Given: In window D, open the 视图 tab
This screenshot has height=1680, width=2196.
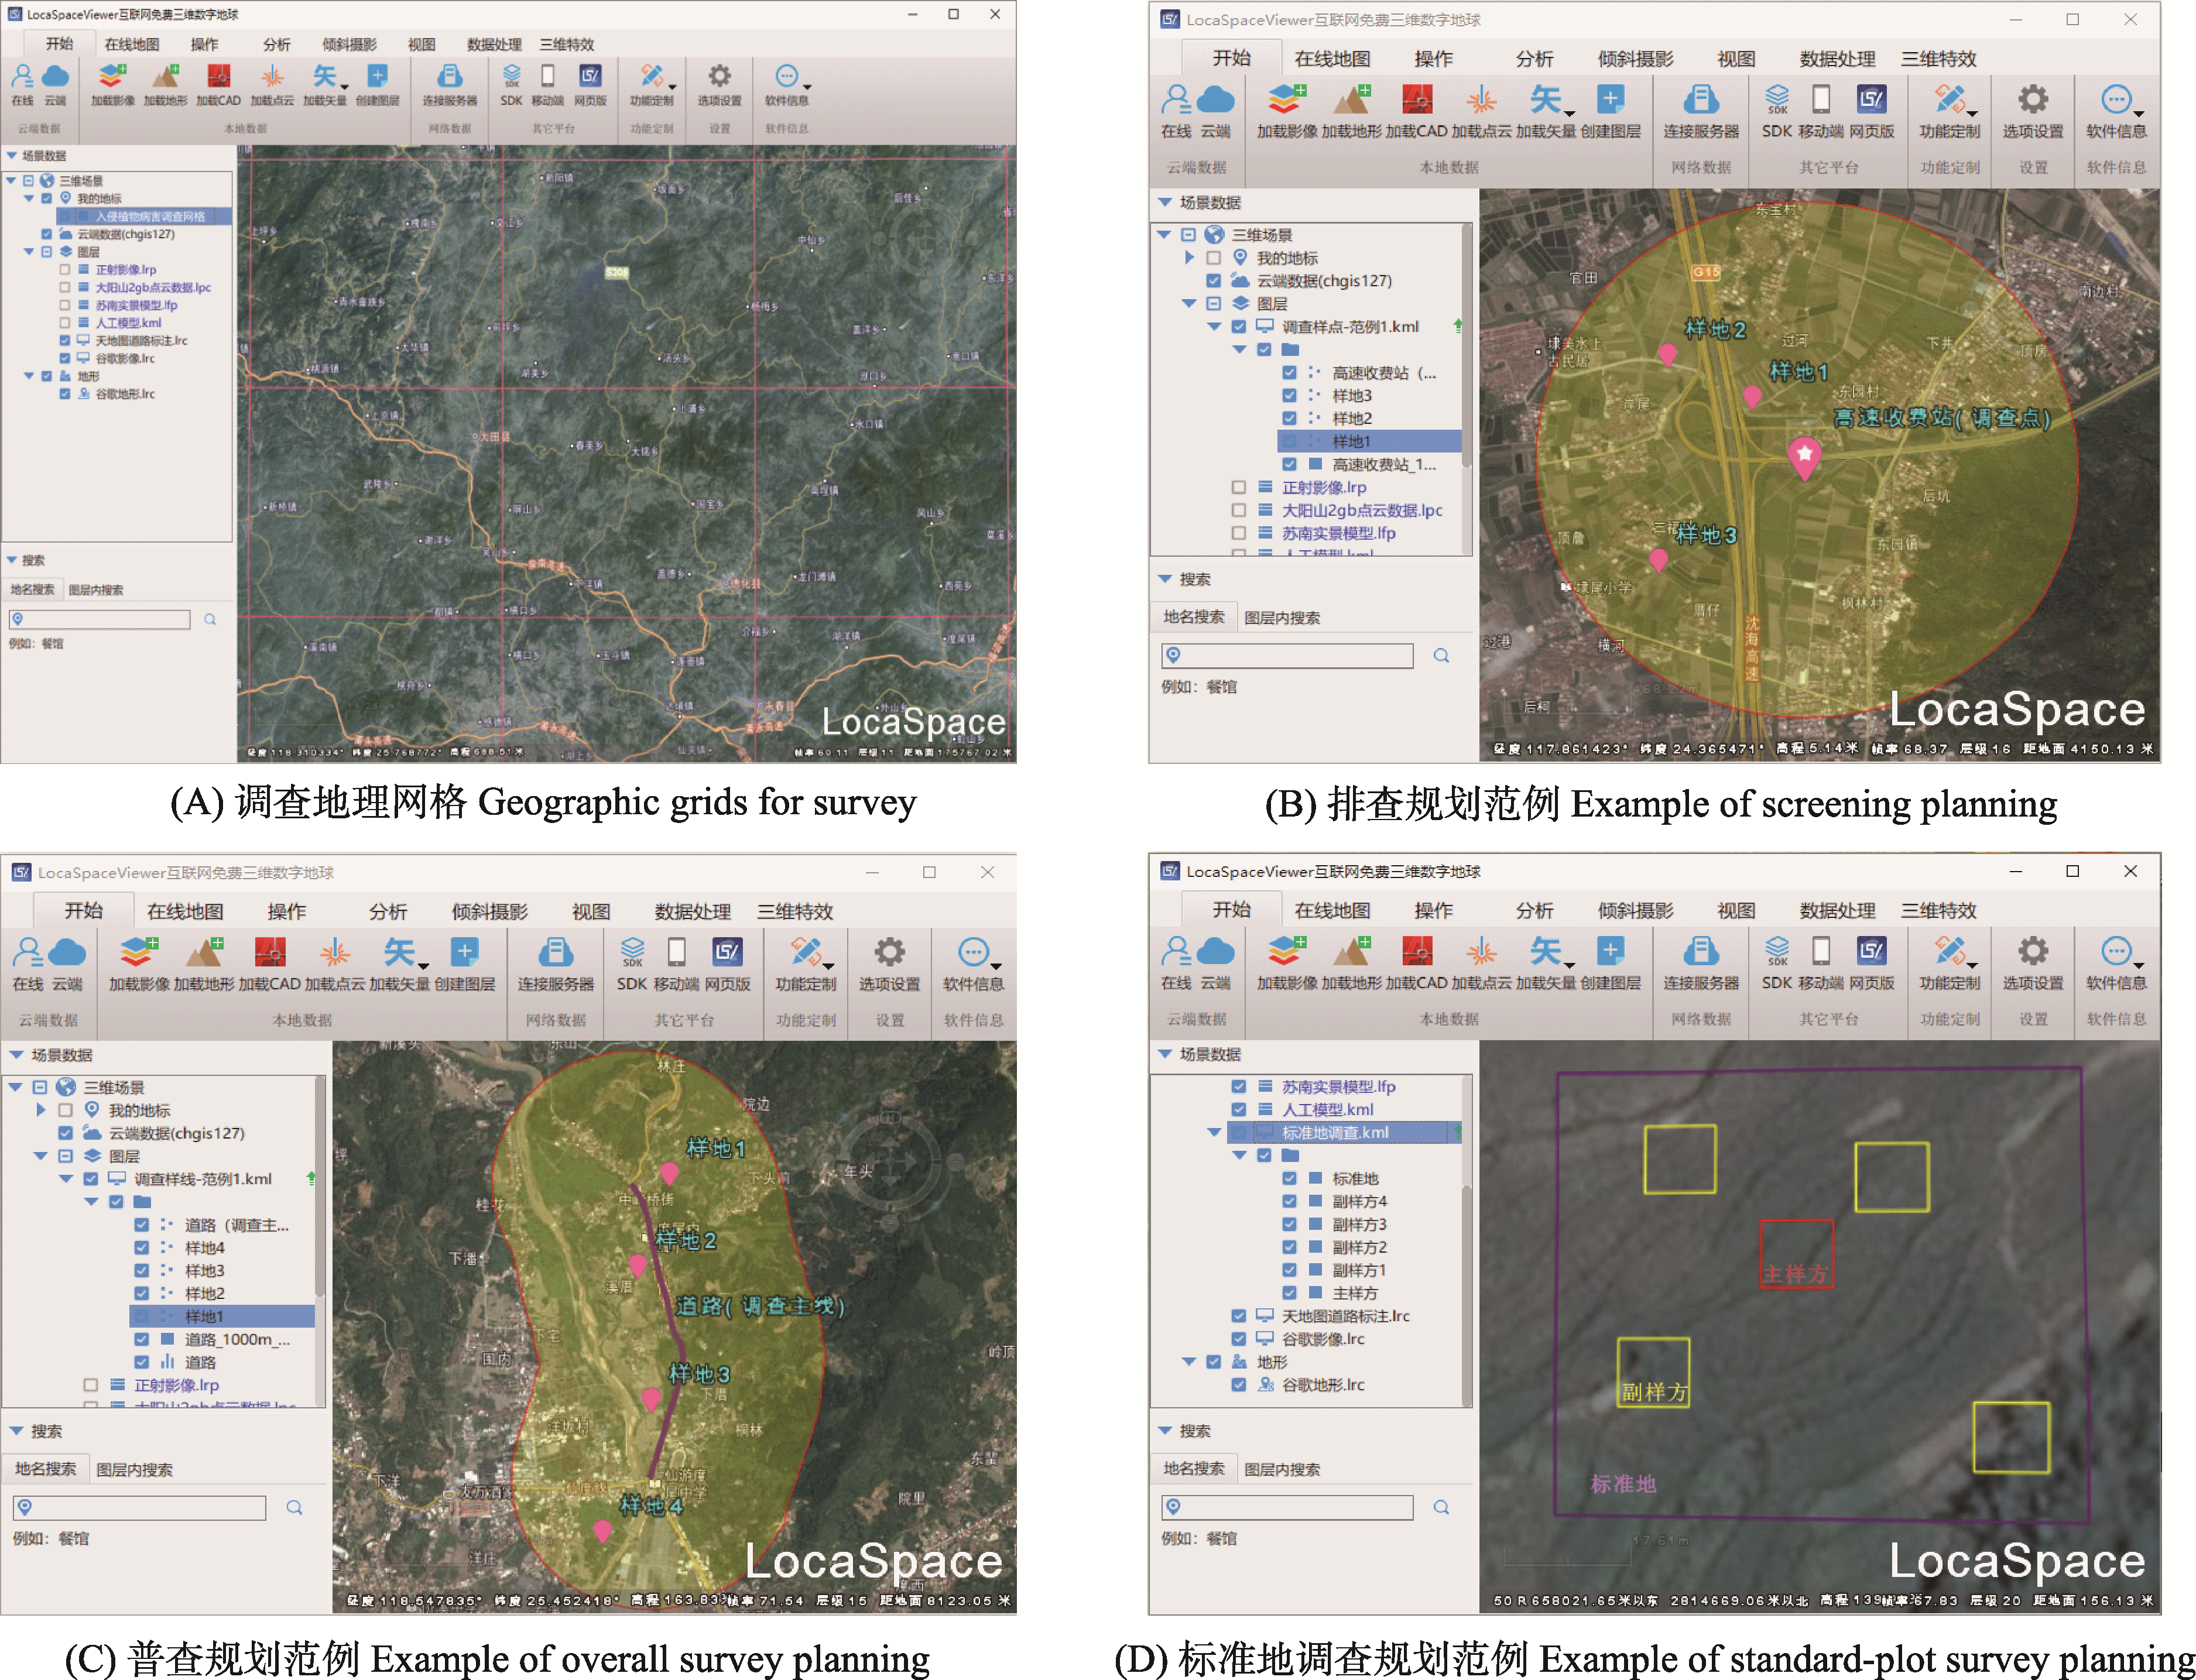Looking at the screenshot, I should tap(1736, 910).
